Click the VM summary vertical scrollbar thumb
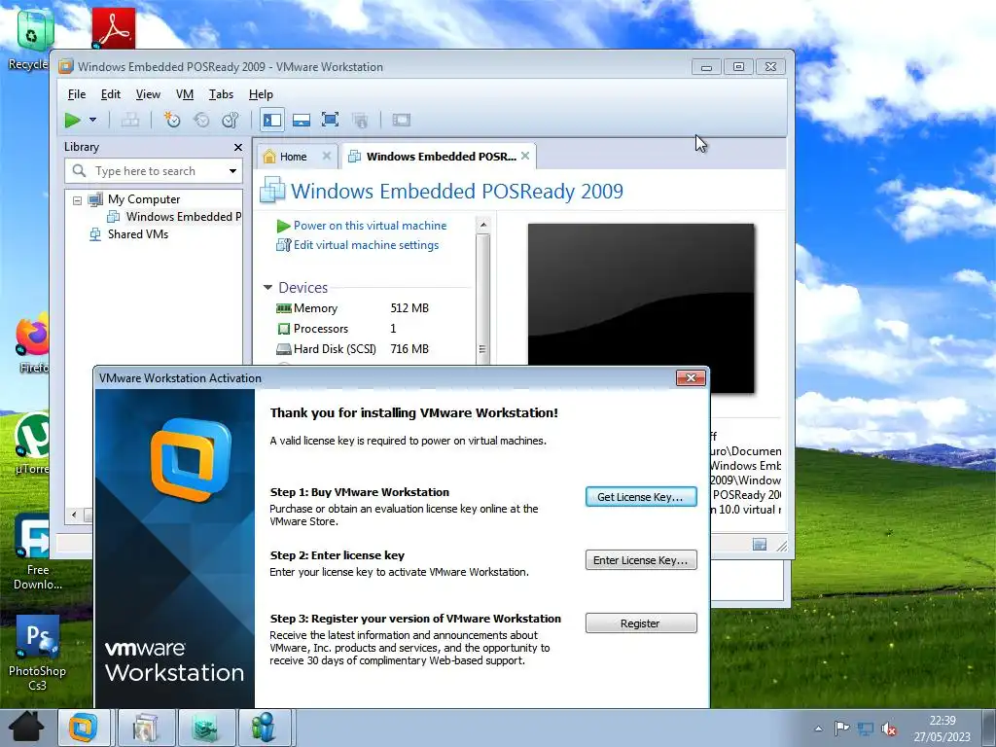The width and height of the screenshot is (996, 747). click(x=483, y=299)
